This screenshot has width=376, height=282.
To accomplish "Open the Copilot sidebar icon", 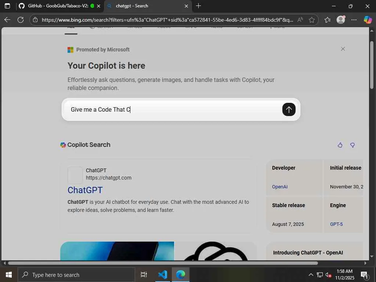I will click(368, 20).
